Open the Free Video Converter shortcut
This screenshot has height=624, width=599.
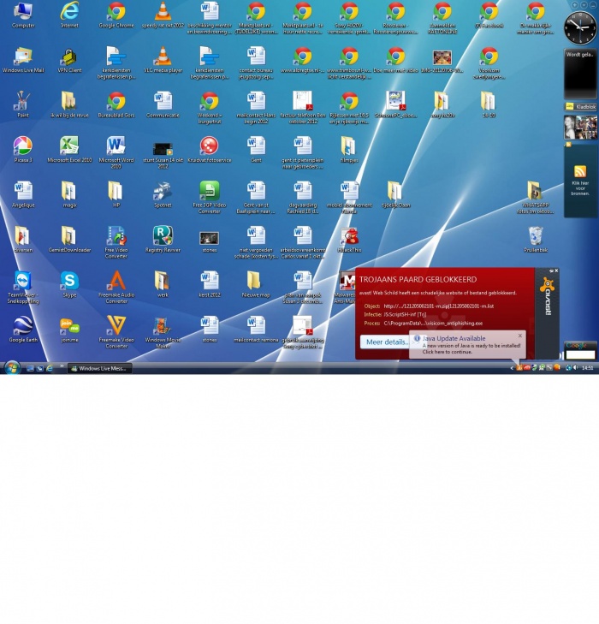[116, 242]
